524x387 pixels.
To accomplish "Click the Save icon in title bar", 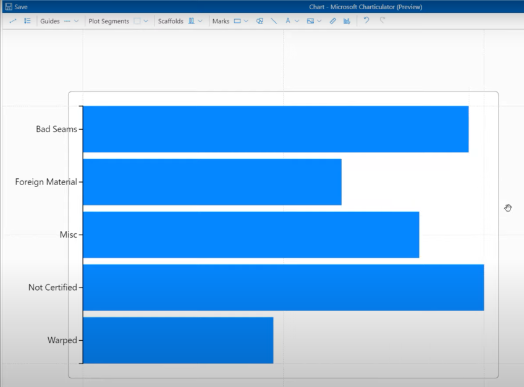I will (9, 7).
